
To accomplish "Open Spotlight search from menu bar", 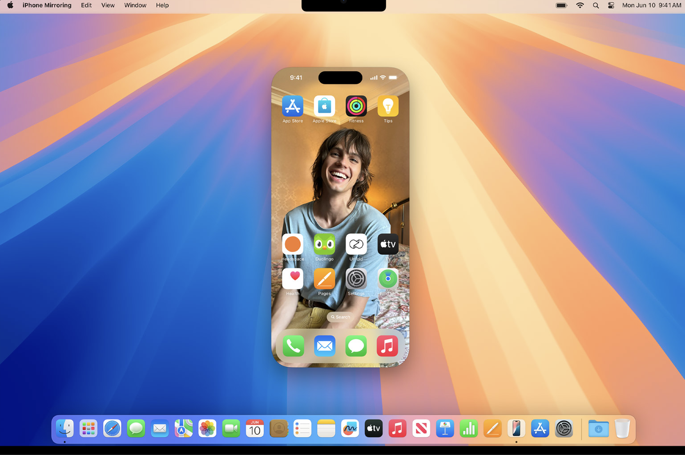I will (596, 5).
